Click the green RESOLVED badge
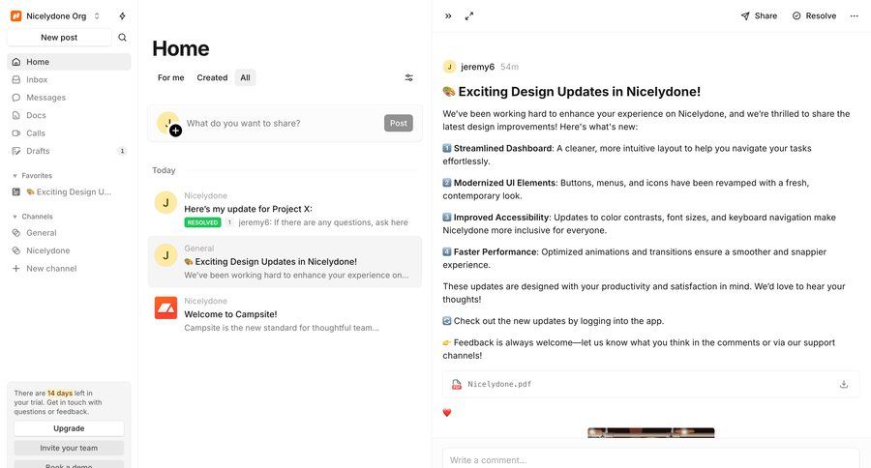Screen dimensions: 871x468 tap(202, 222)
